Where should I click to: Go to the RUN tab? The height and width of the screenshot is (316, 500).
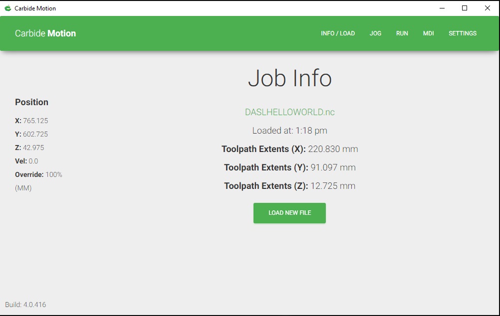click(402, 33)
